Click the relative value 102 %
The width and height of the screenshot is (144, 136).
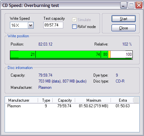tap(127, 44)
